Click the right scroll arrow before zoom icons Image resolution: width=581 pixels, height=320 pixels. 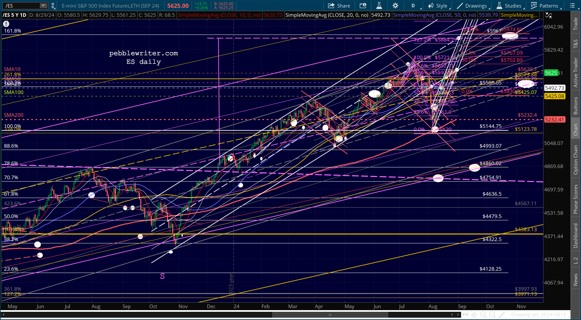click(458, 315)
